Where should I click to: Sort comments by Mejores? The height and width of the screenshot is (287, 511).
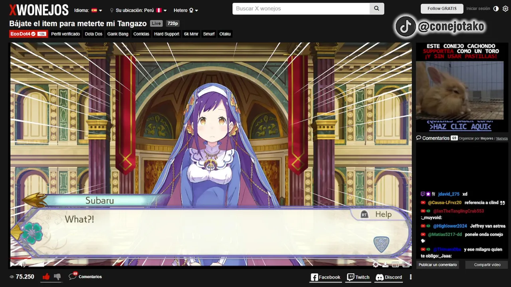487,138
